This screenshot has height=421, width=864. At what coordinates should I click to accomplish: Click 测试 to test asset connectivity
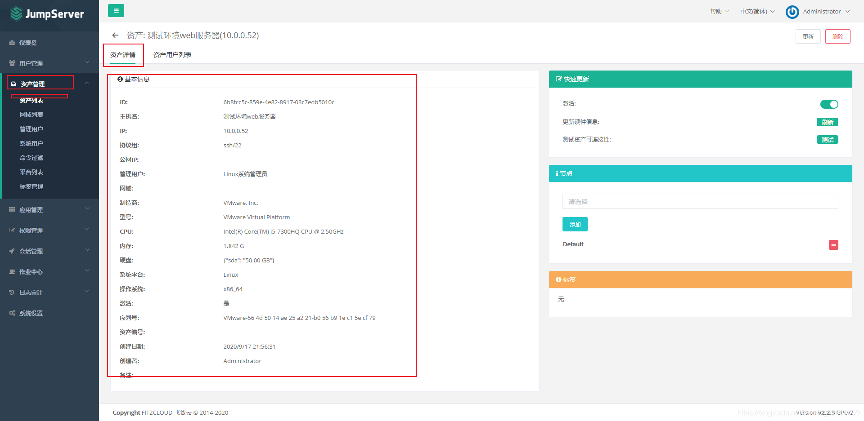pos(828,140)
